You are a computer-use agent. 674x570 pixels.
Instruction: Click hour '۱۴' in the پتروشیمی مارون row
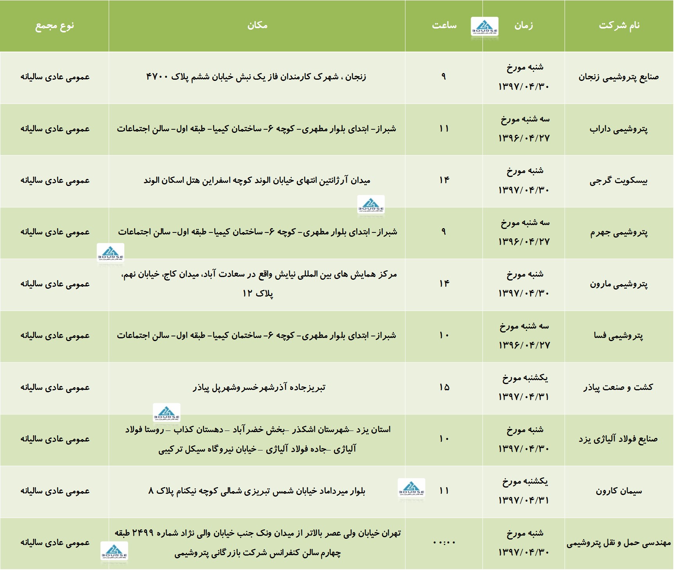[444, 284]
